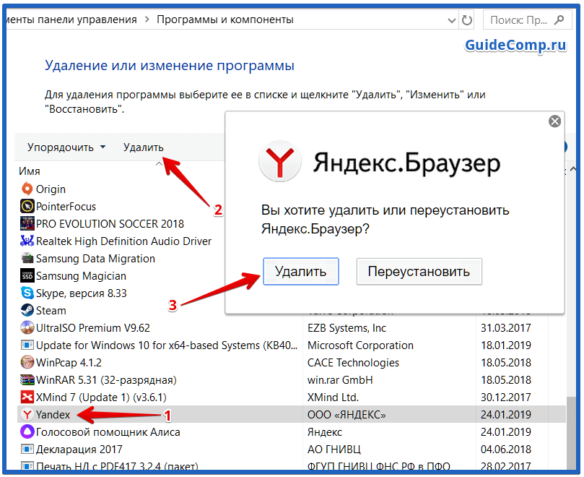The height and width of the screenshot is (477, 584).
Task: Select Голосовой помощник Алиса entry
Action: pyautogui.click(x=108, y=432)
